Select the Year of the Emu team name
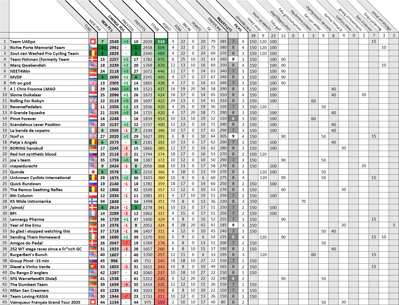Viewport: 399px width, 305px height. click(x=26, y=225)
